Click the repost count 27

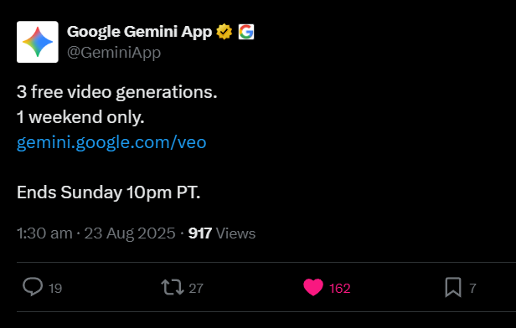pos(196,288)
